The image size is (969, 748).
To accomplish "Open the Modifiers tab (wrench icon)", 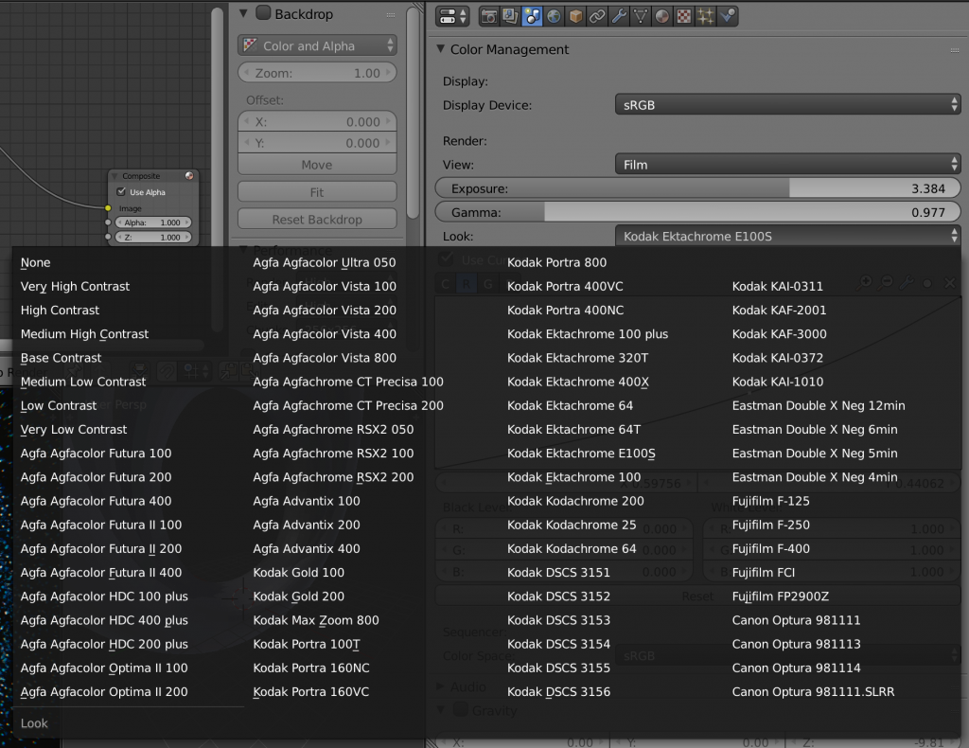I will point(619,16).
